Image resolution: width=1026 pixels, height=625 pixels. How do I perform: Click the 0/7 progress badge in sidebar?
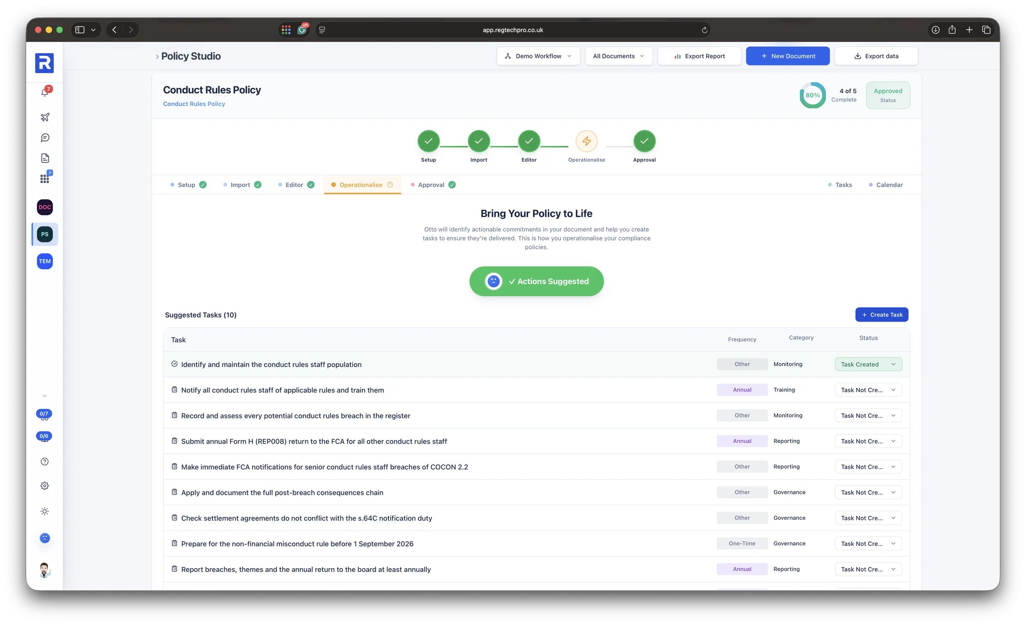44,414
